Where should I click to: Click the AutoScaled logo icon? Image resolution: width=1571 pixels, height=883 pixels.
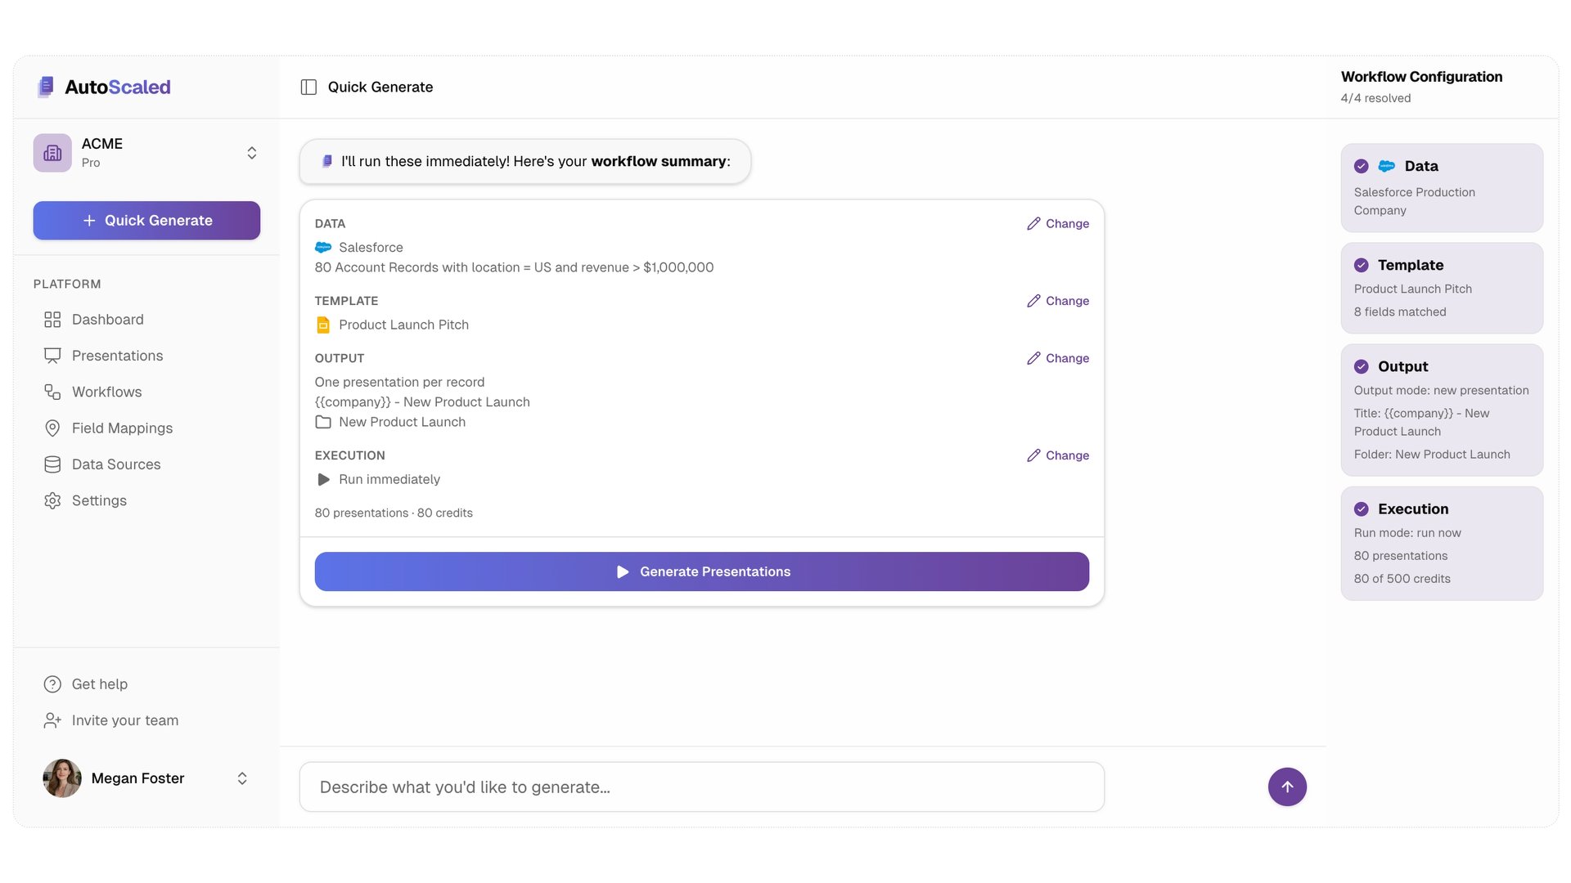(x=46, y=87)
